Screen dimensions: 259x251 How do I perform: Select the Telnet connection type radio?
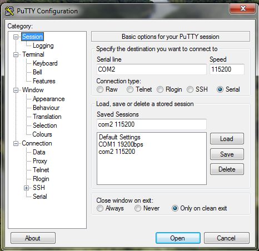[130, 89]
